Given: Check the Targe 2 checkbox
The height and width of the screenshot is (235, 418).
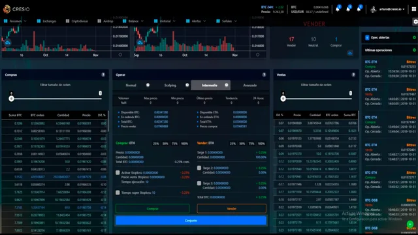Looking at the screenshot, I should pyautogui.click(x=199, y=168).
